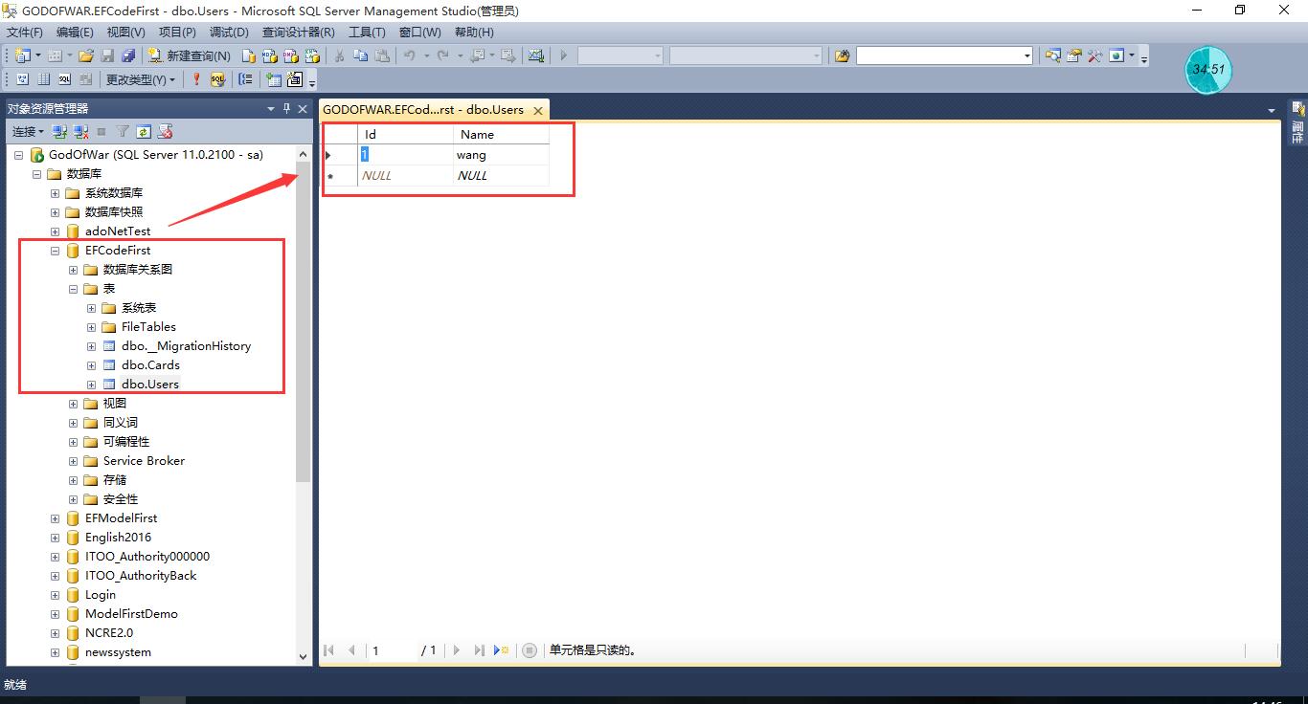1308x704 pixels.
Task: Click the paste toolbar icon
Action: (382, 55)
